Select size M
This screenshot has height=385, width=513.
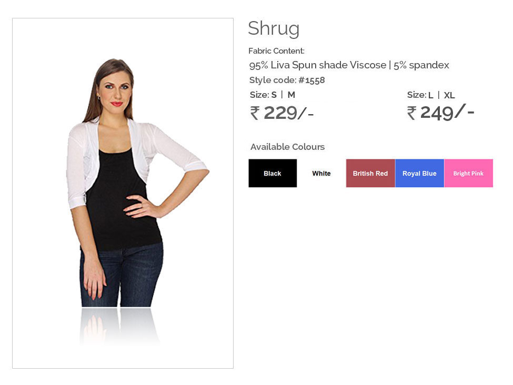(291, 95)
